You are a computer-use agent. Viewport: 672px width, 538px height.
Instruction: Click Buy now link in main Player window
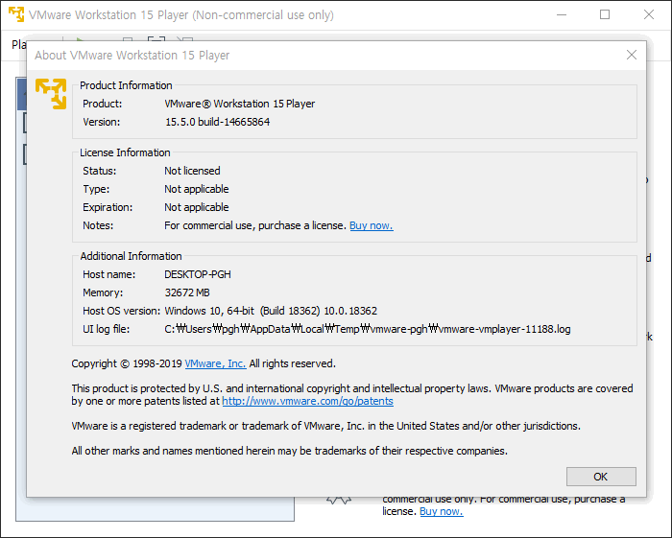coord(441,511)
